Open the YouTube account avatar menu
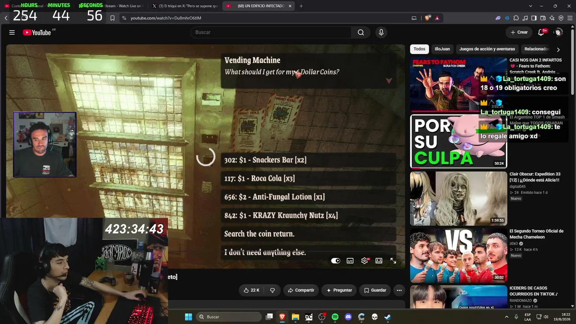Viewport: 576px width, 324px height. [558, 32]
